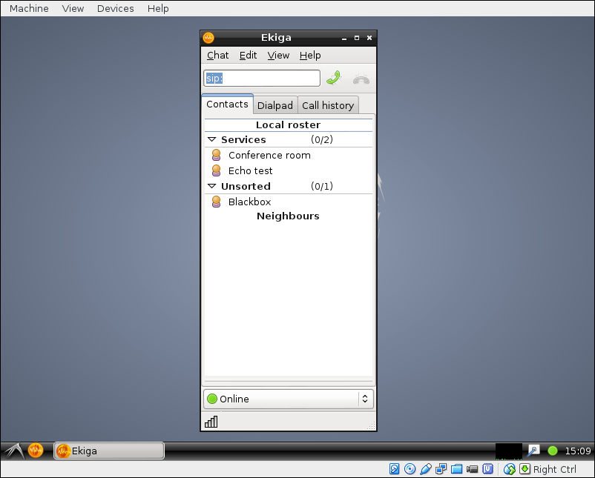Click the signal bars icon in Ekiga status bar
This screenshot has height=478, width=595.
pyautogui.click(x=211, y=422)
